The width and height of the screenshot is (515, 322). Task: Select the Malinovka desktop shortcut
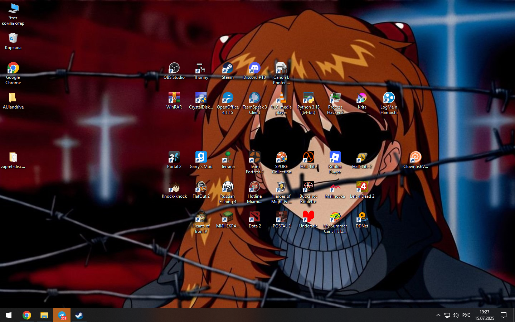coord(335,190)
